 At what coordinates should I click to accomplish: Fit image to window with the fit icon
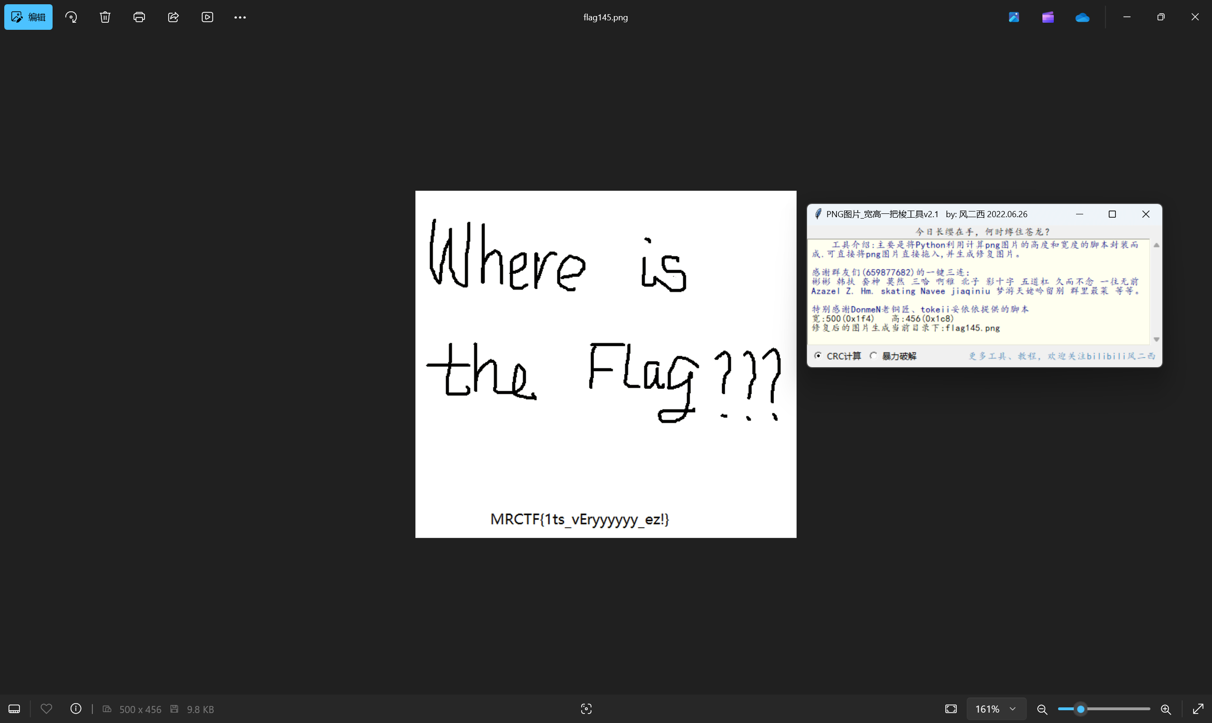point(951,709)
